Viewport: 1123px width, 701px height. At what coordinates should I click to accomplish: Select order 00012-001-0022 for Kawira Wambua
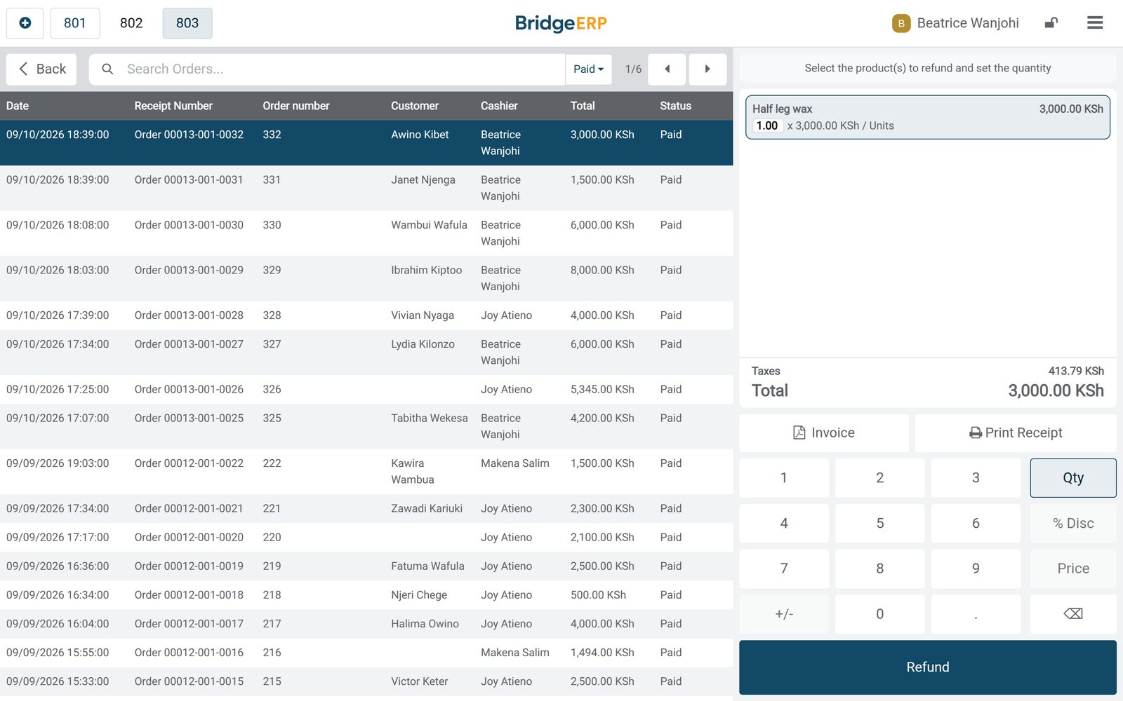tap(366, 472)
